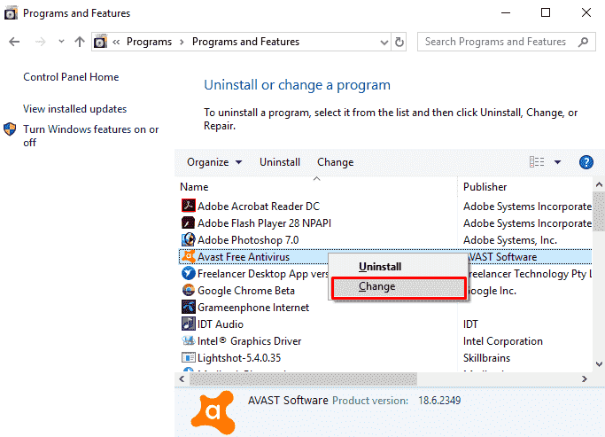This screenshot has height=437, width=605.
Task: Choose Change from the context menu
Action: click(399, 287)
